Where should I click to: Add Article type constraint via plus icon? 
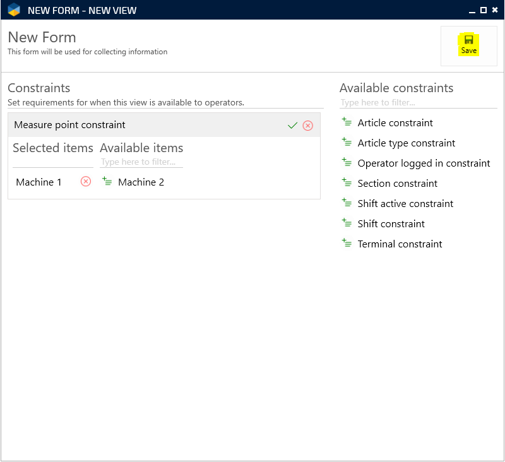[x=347, y=143]
